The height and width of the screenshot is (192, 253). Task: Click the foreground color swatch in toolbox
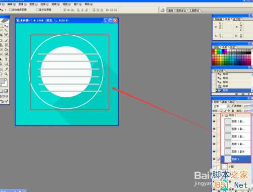(2, 81)
